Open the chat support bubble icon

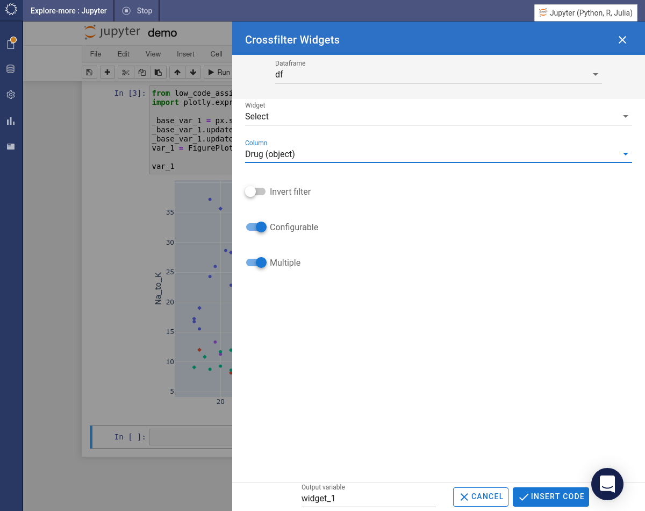point(607,484)
